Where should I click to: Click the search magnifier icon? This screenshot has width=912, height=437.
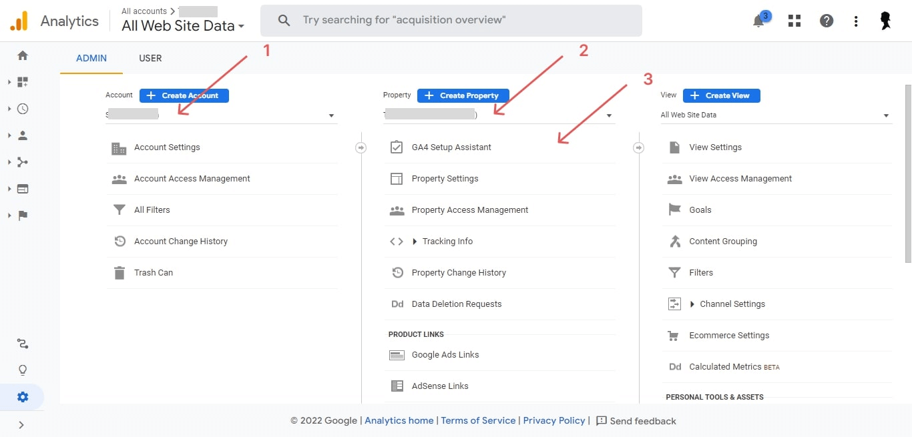click(284, 21)
